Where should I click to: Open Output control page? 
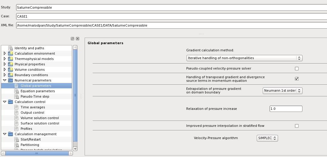tap(32, 113)
